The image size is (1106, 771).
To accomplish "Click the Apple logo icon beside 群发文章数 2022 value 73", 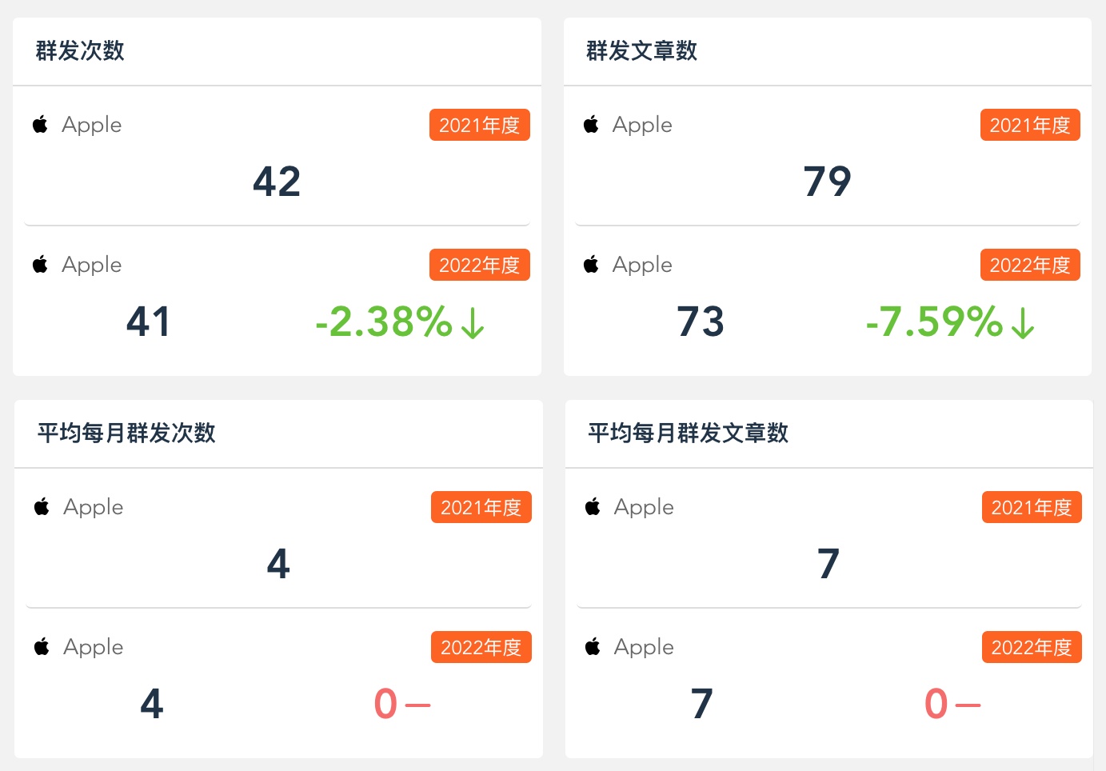I will click(591, 264).
